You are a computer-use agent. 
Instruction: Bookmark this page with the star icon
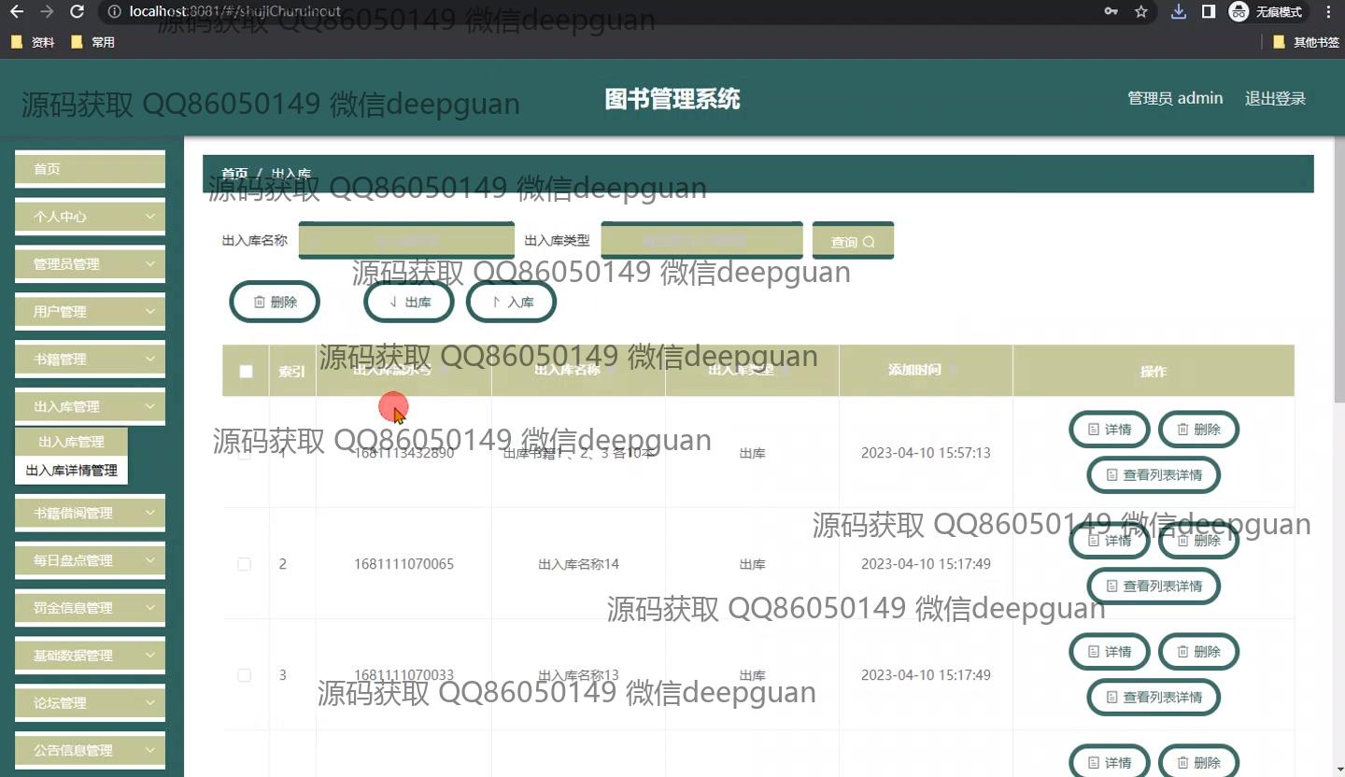(1140, 12)
